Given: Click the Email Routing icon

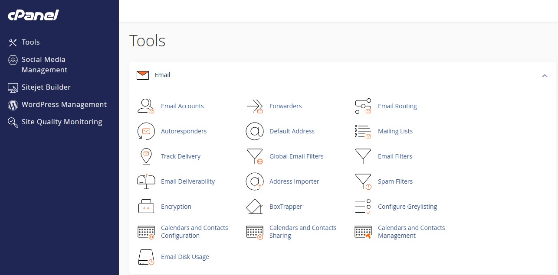Looking at the screenshot, I should click(x=363, y=106).
